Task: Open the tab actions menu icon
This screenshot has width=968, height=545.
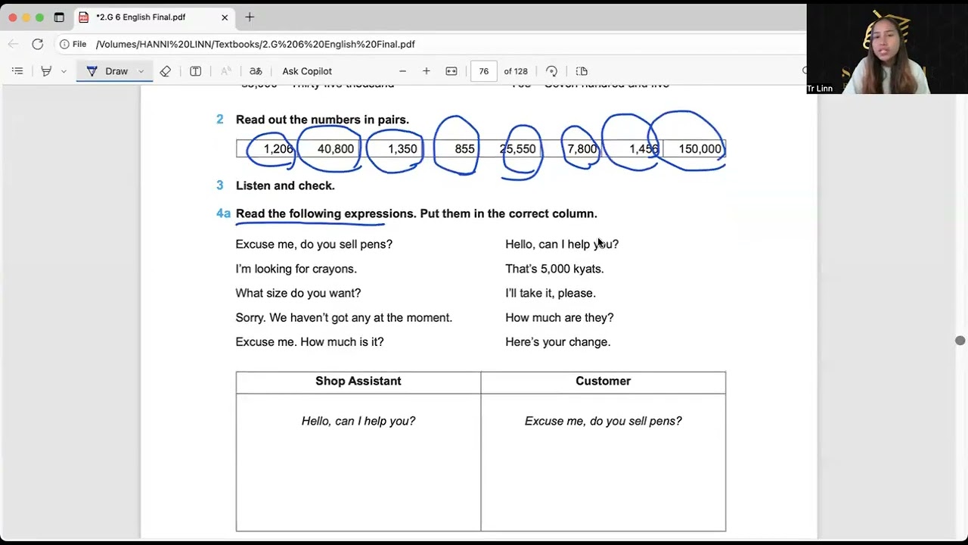Action: (59, 17)
